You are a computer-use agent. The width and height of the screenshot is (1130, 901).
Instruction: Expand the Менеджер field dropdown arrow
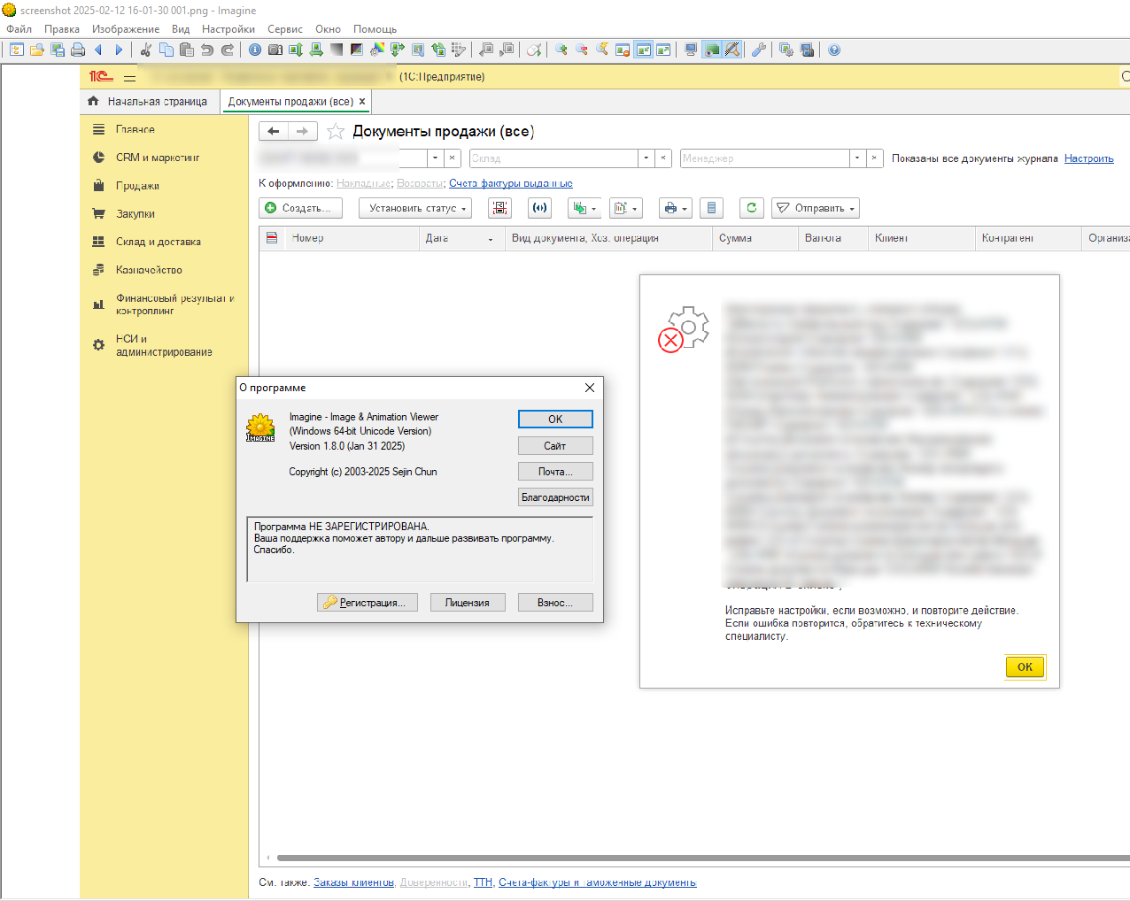coord(857,158)
